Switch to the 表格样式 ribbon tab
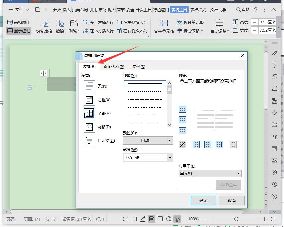This screenshot has height=227, width=284. (x=198, y=10)
